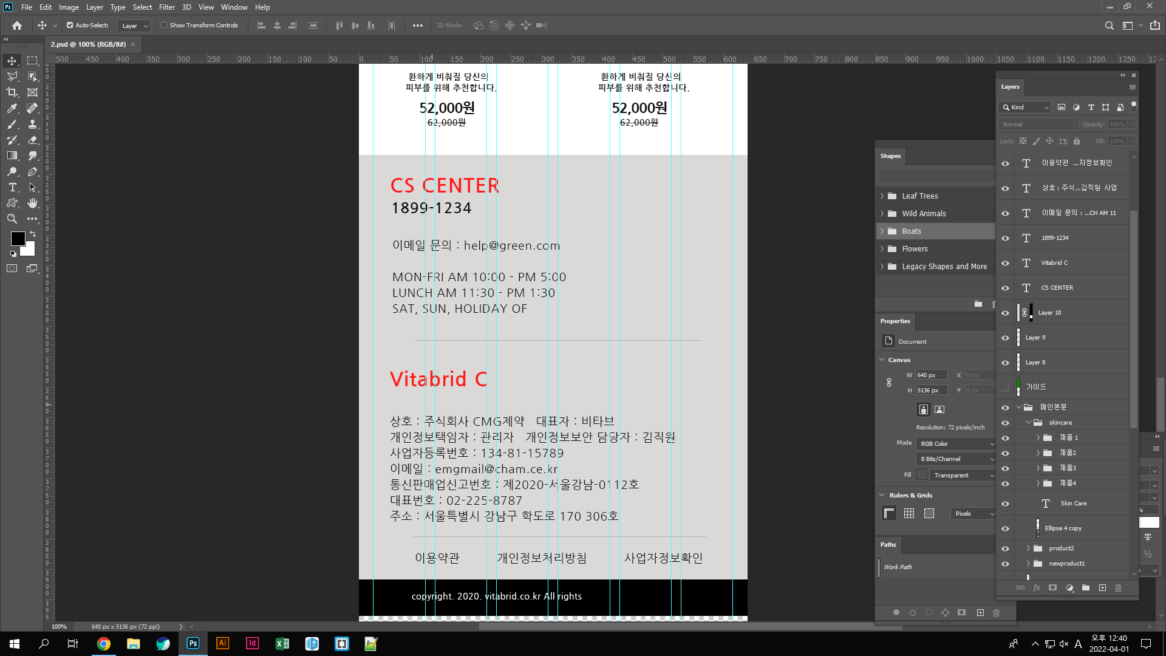Hide the 1899-1234 text layer
This screenshot has width=1166, height=656.
click(x=1005, y=238)
